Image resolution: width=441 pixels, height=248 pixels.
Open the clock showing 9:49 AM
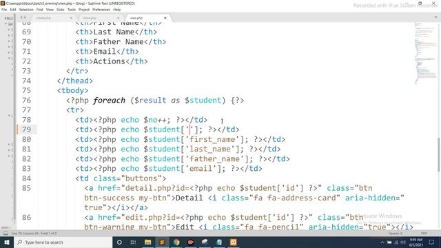coord(416,242)
